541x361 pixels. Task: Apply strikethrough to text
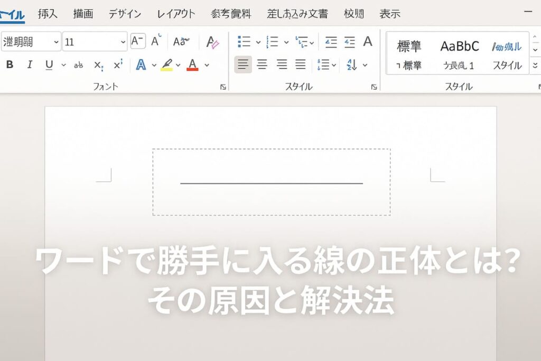pos(78,65)
